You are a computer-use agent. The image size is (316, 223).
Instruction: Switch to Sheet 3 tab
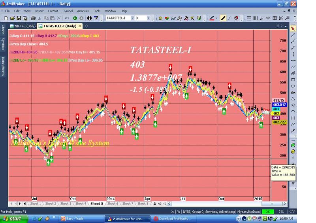pyautogui.click(x=66, y=204)
